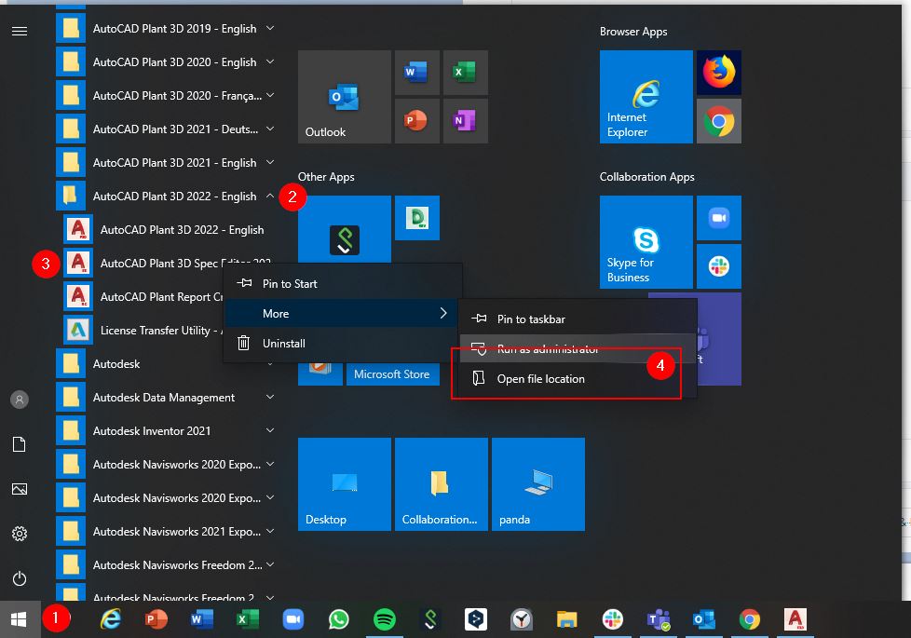The height and width of the screenshot is (638, 911).
Task: Select Open file location menu entry
Action: click(540, 379)
